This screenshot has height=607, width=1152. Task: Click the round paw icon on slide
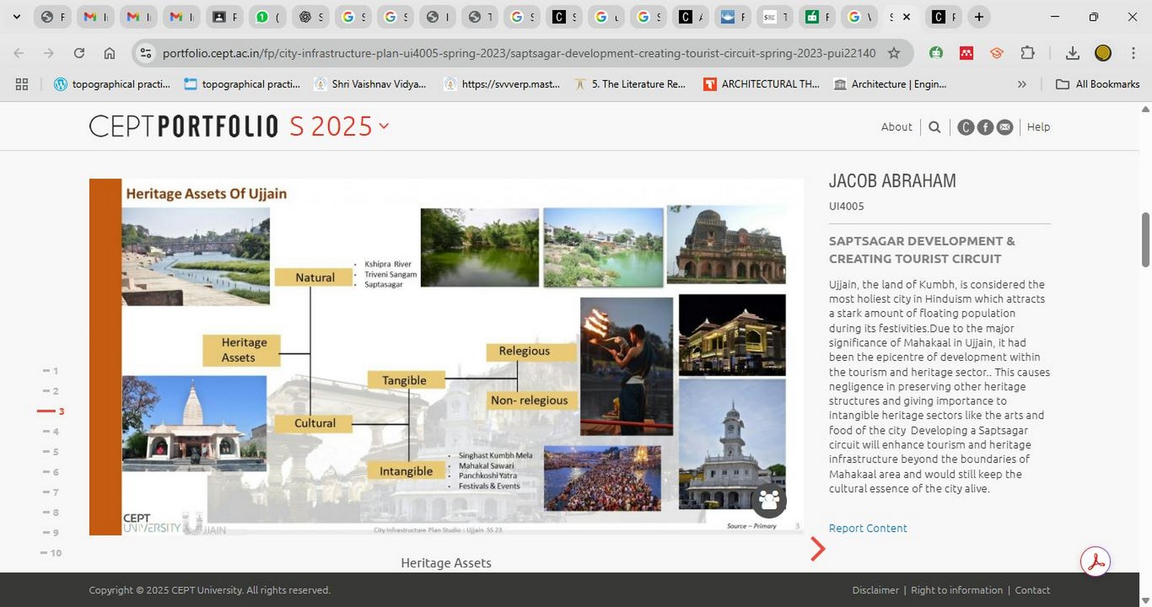point(769,500)
